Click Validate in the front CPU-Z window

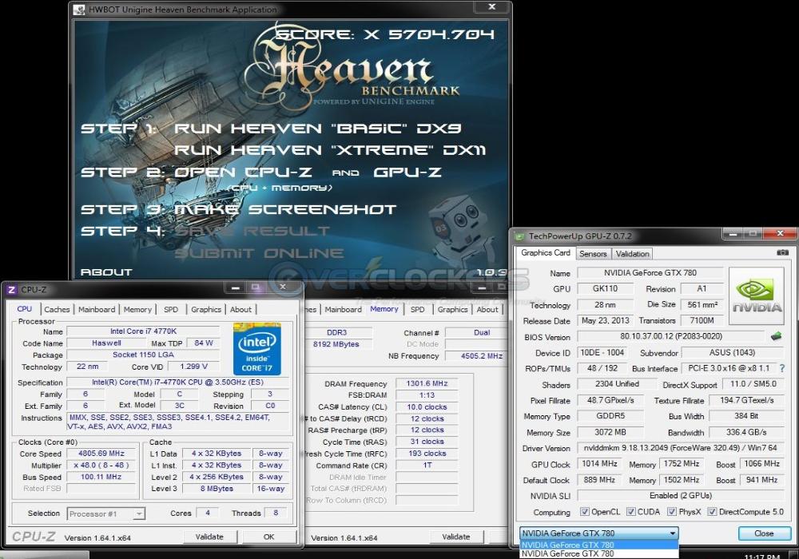tap(209, 537)
